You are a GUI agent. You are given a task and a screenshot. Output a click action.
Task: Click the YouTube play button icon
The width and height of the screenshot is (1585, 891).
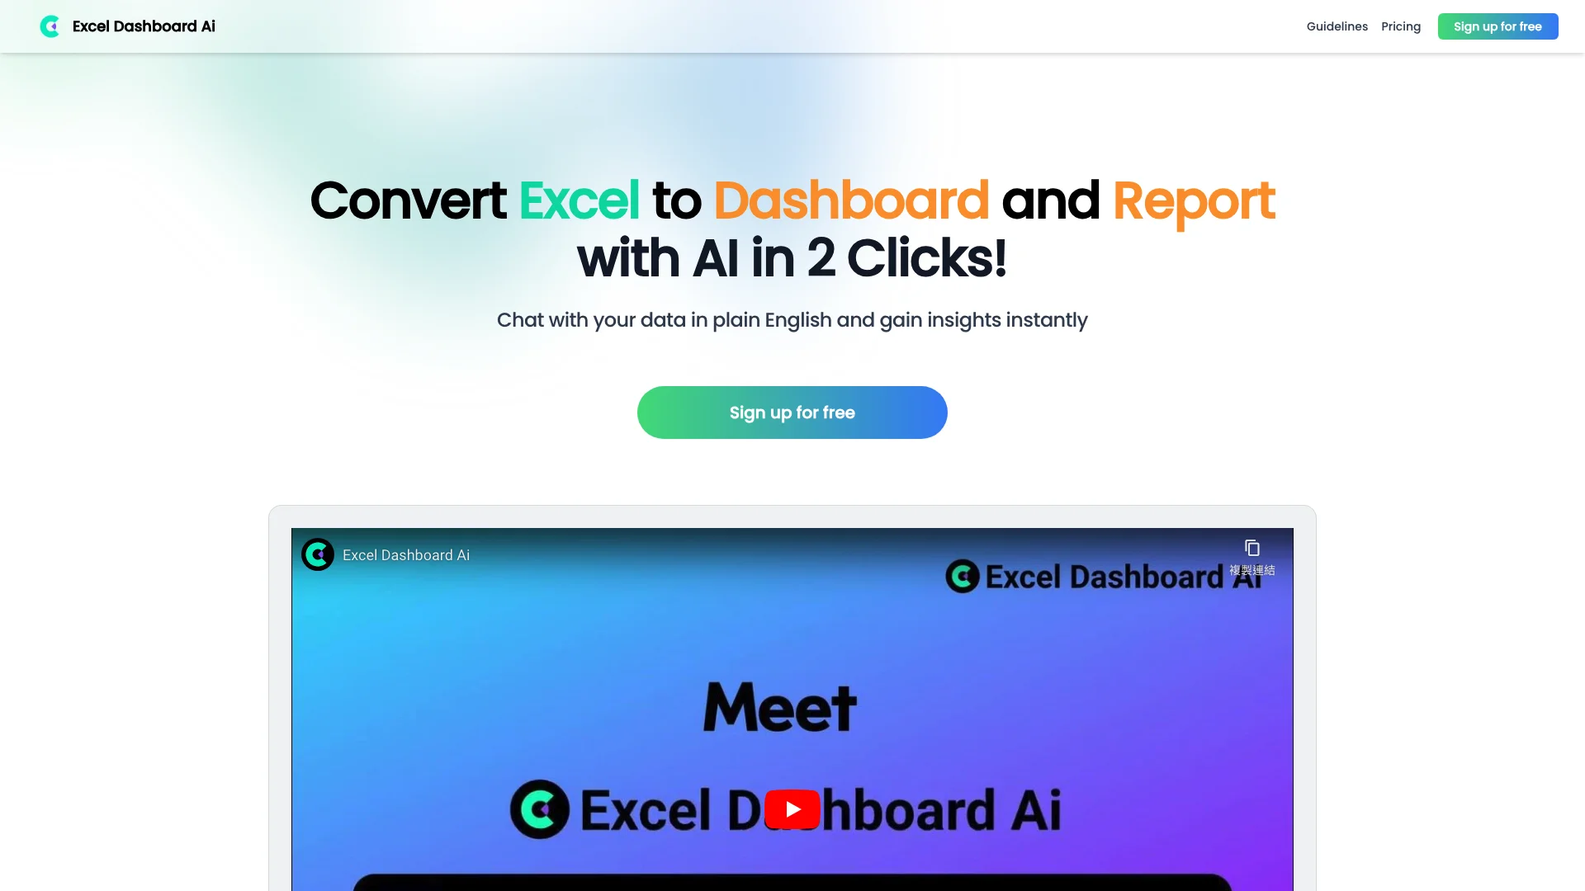click(x=792, y=808)
